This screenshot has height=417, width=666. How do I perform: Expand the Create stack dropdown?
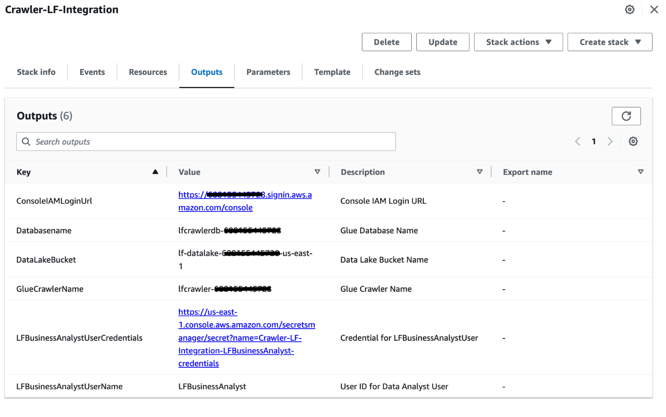[x=610, y=42]
